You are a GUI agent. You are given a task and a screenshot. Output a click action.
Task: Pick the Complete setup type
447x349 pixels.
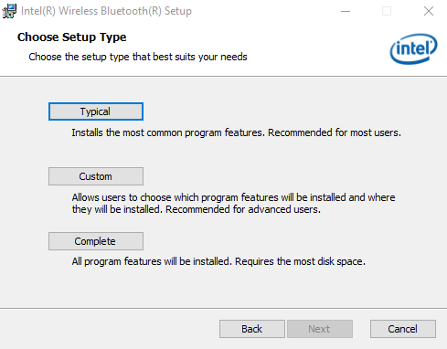pos(96,241)
